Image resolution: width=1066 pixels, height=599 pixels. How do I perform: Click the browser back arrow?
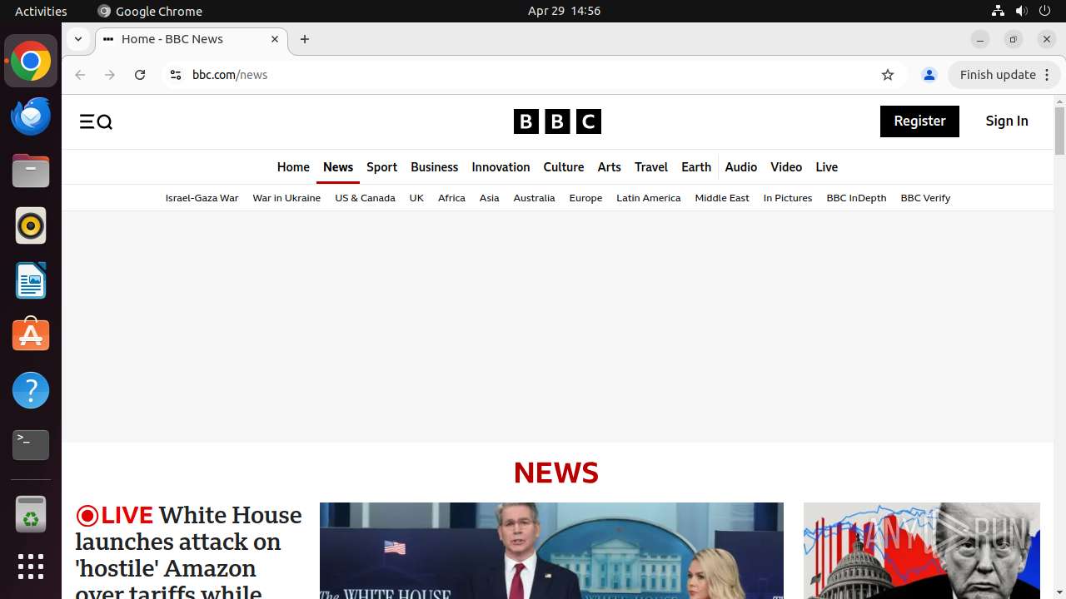click(80, 75)
